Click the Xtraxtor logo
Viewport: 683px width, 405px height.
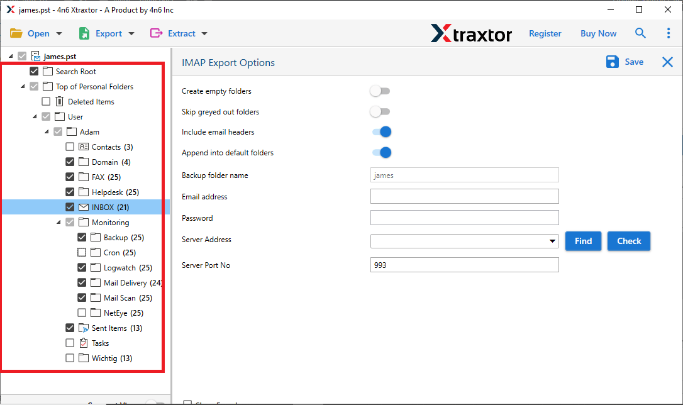[471, 33]
